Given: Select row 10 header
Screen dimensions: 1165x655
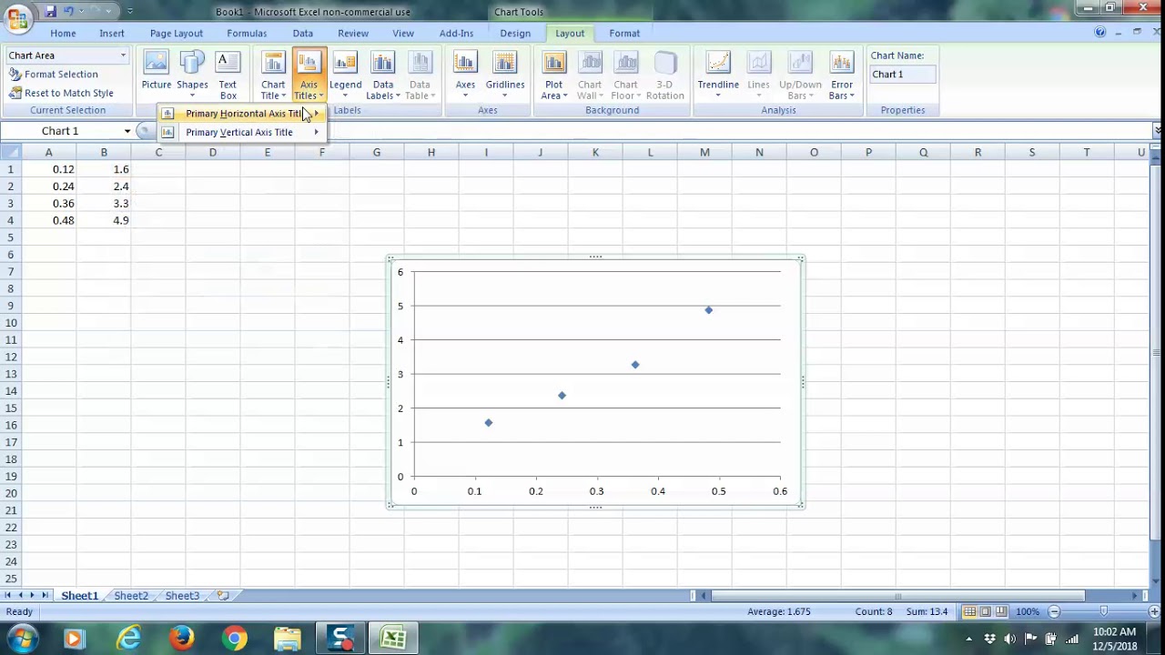Looking at the screenshot, I should [x=11, y=323].
